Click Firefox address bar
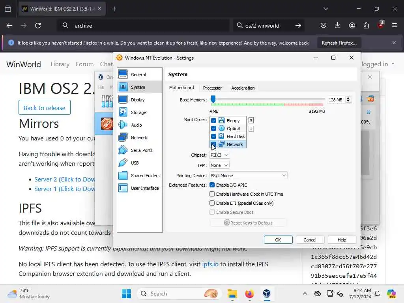The height and width of the screenshot is (303, 404). [x=143, y=26]
